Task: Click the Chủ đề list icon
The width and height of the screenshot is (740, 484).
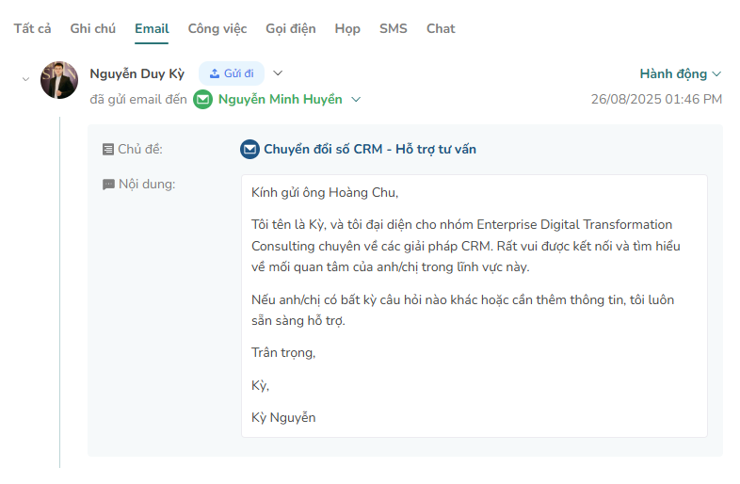Action: coord(108,149)
